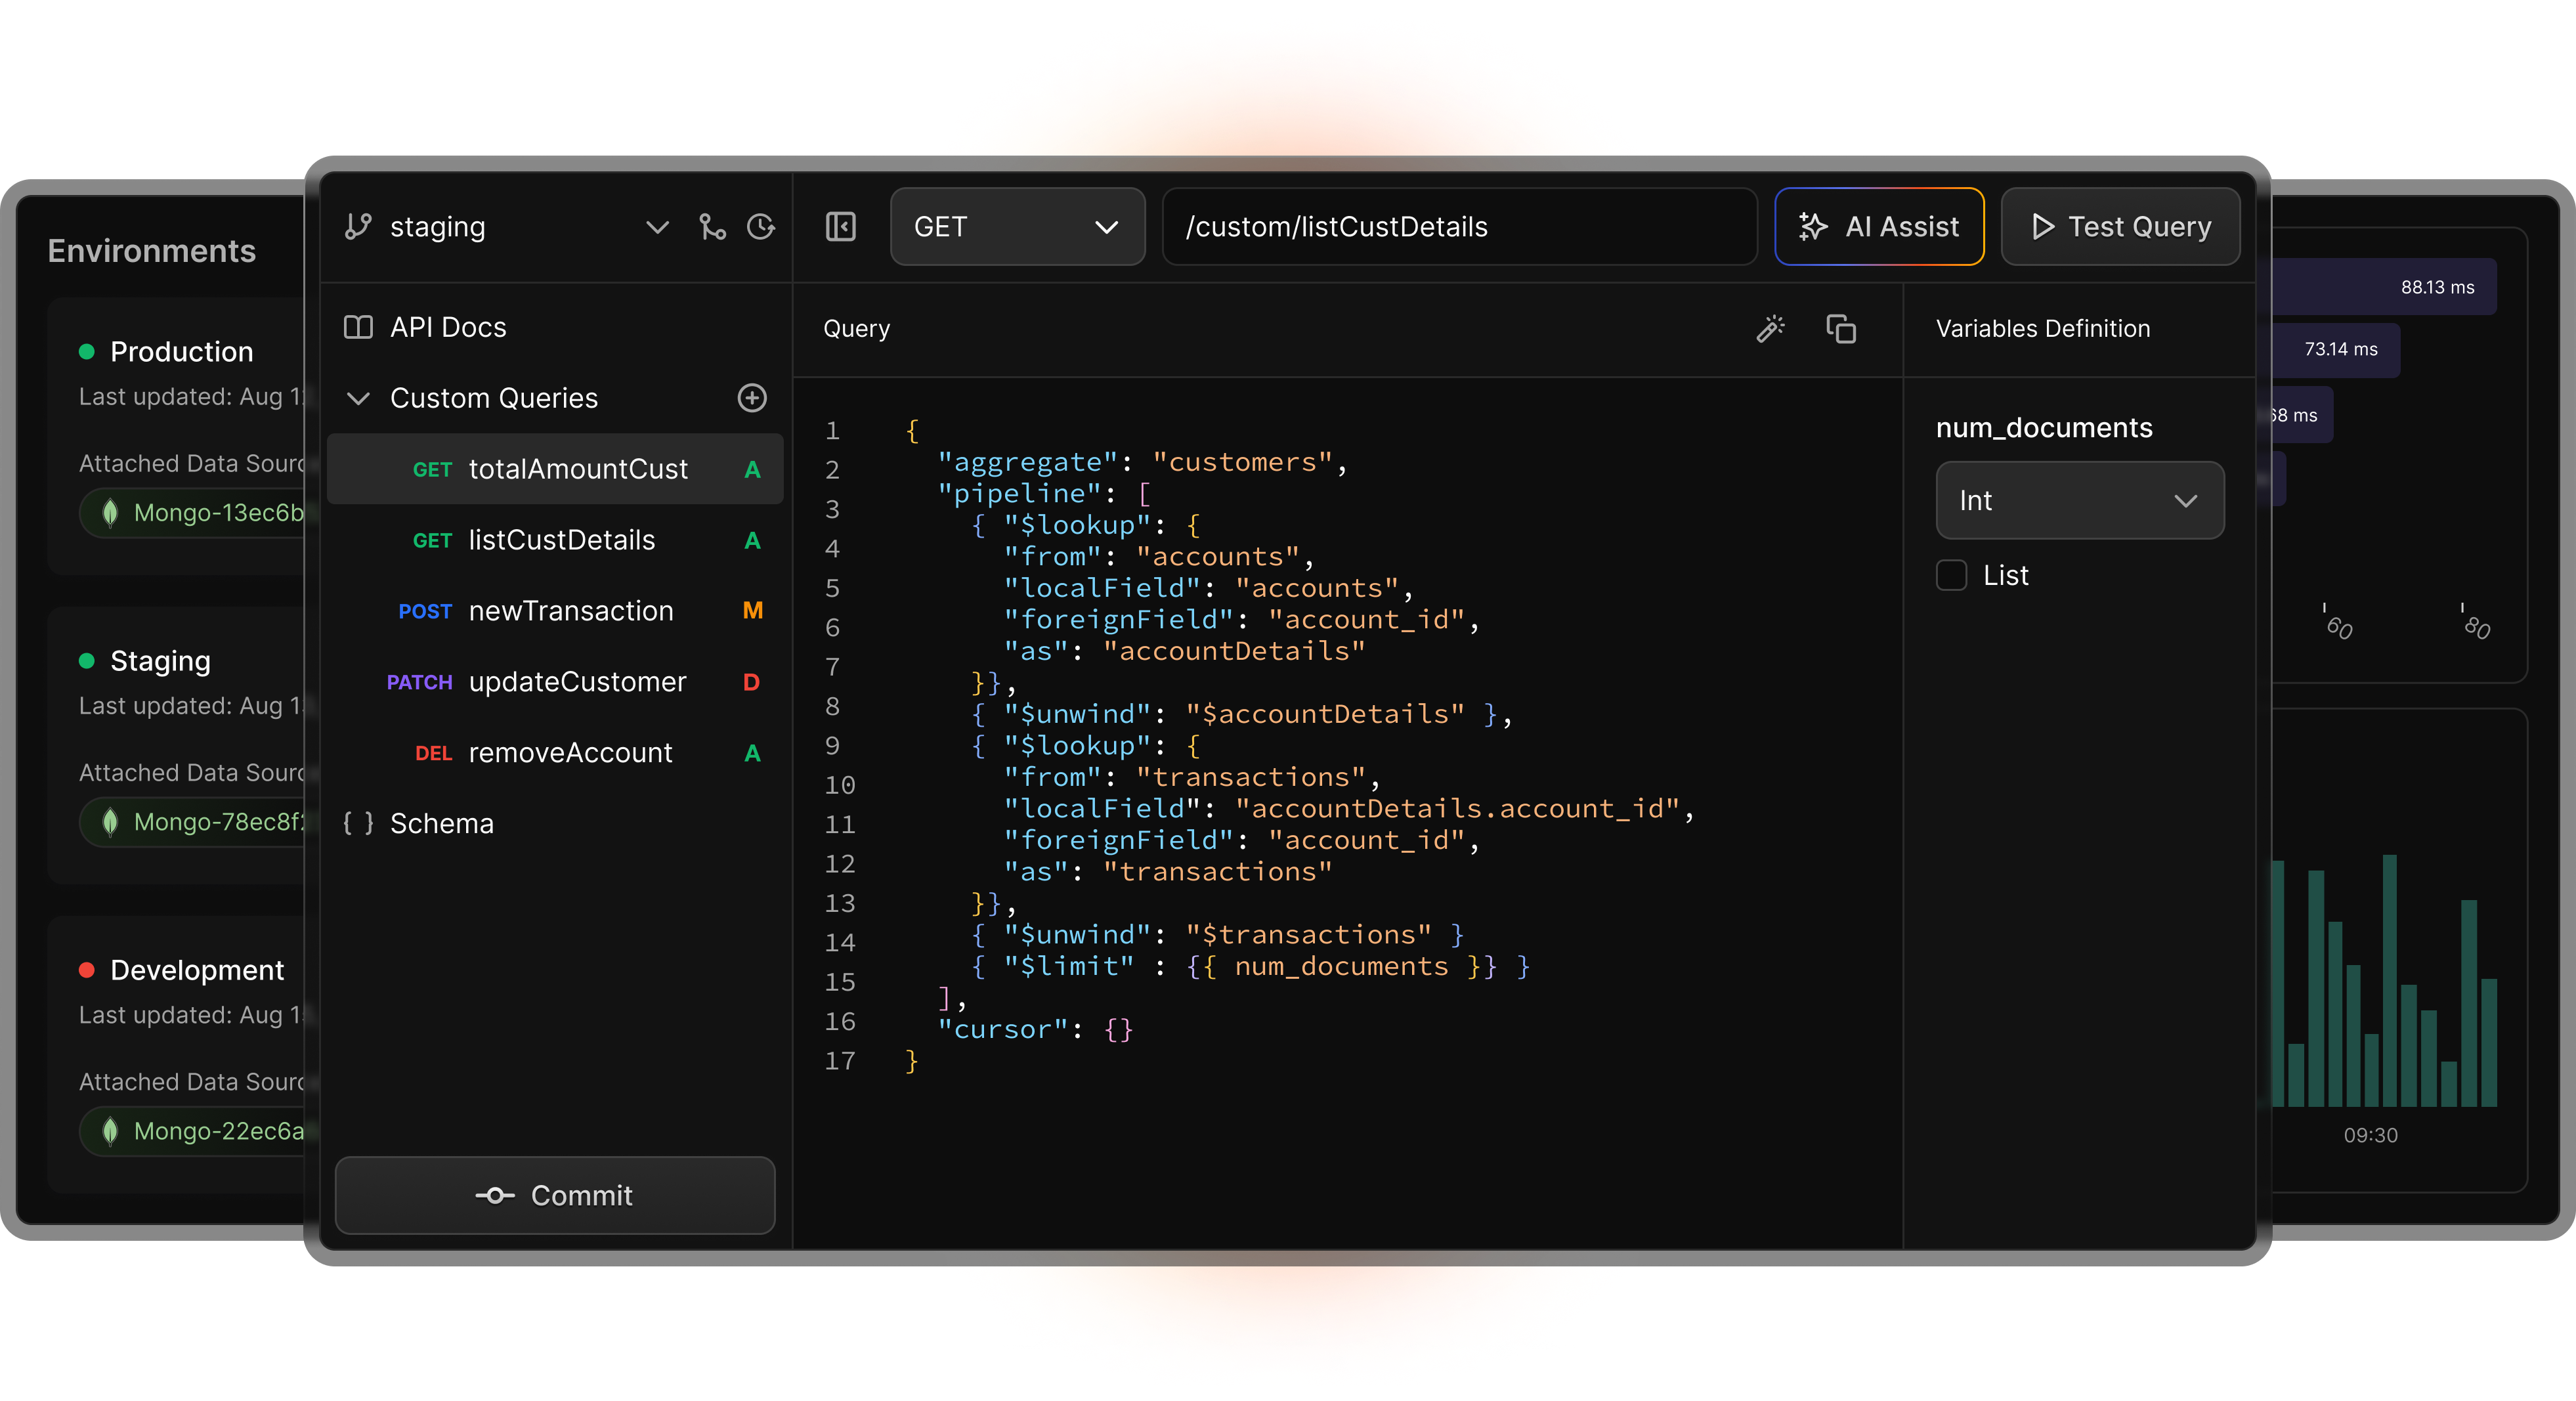2576x1401 pixels.
Task: Click the /custom/listCustDetails path field
Action: pos(1459,227)
